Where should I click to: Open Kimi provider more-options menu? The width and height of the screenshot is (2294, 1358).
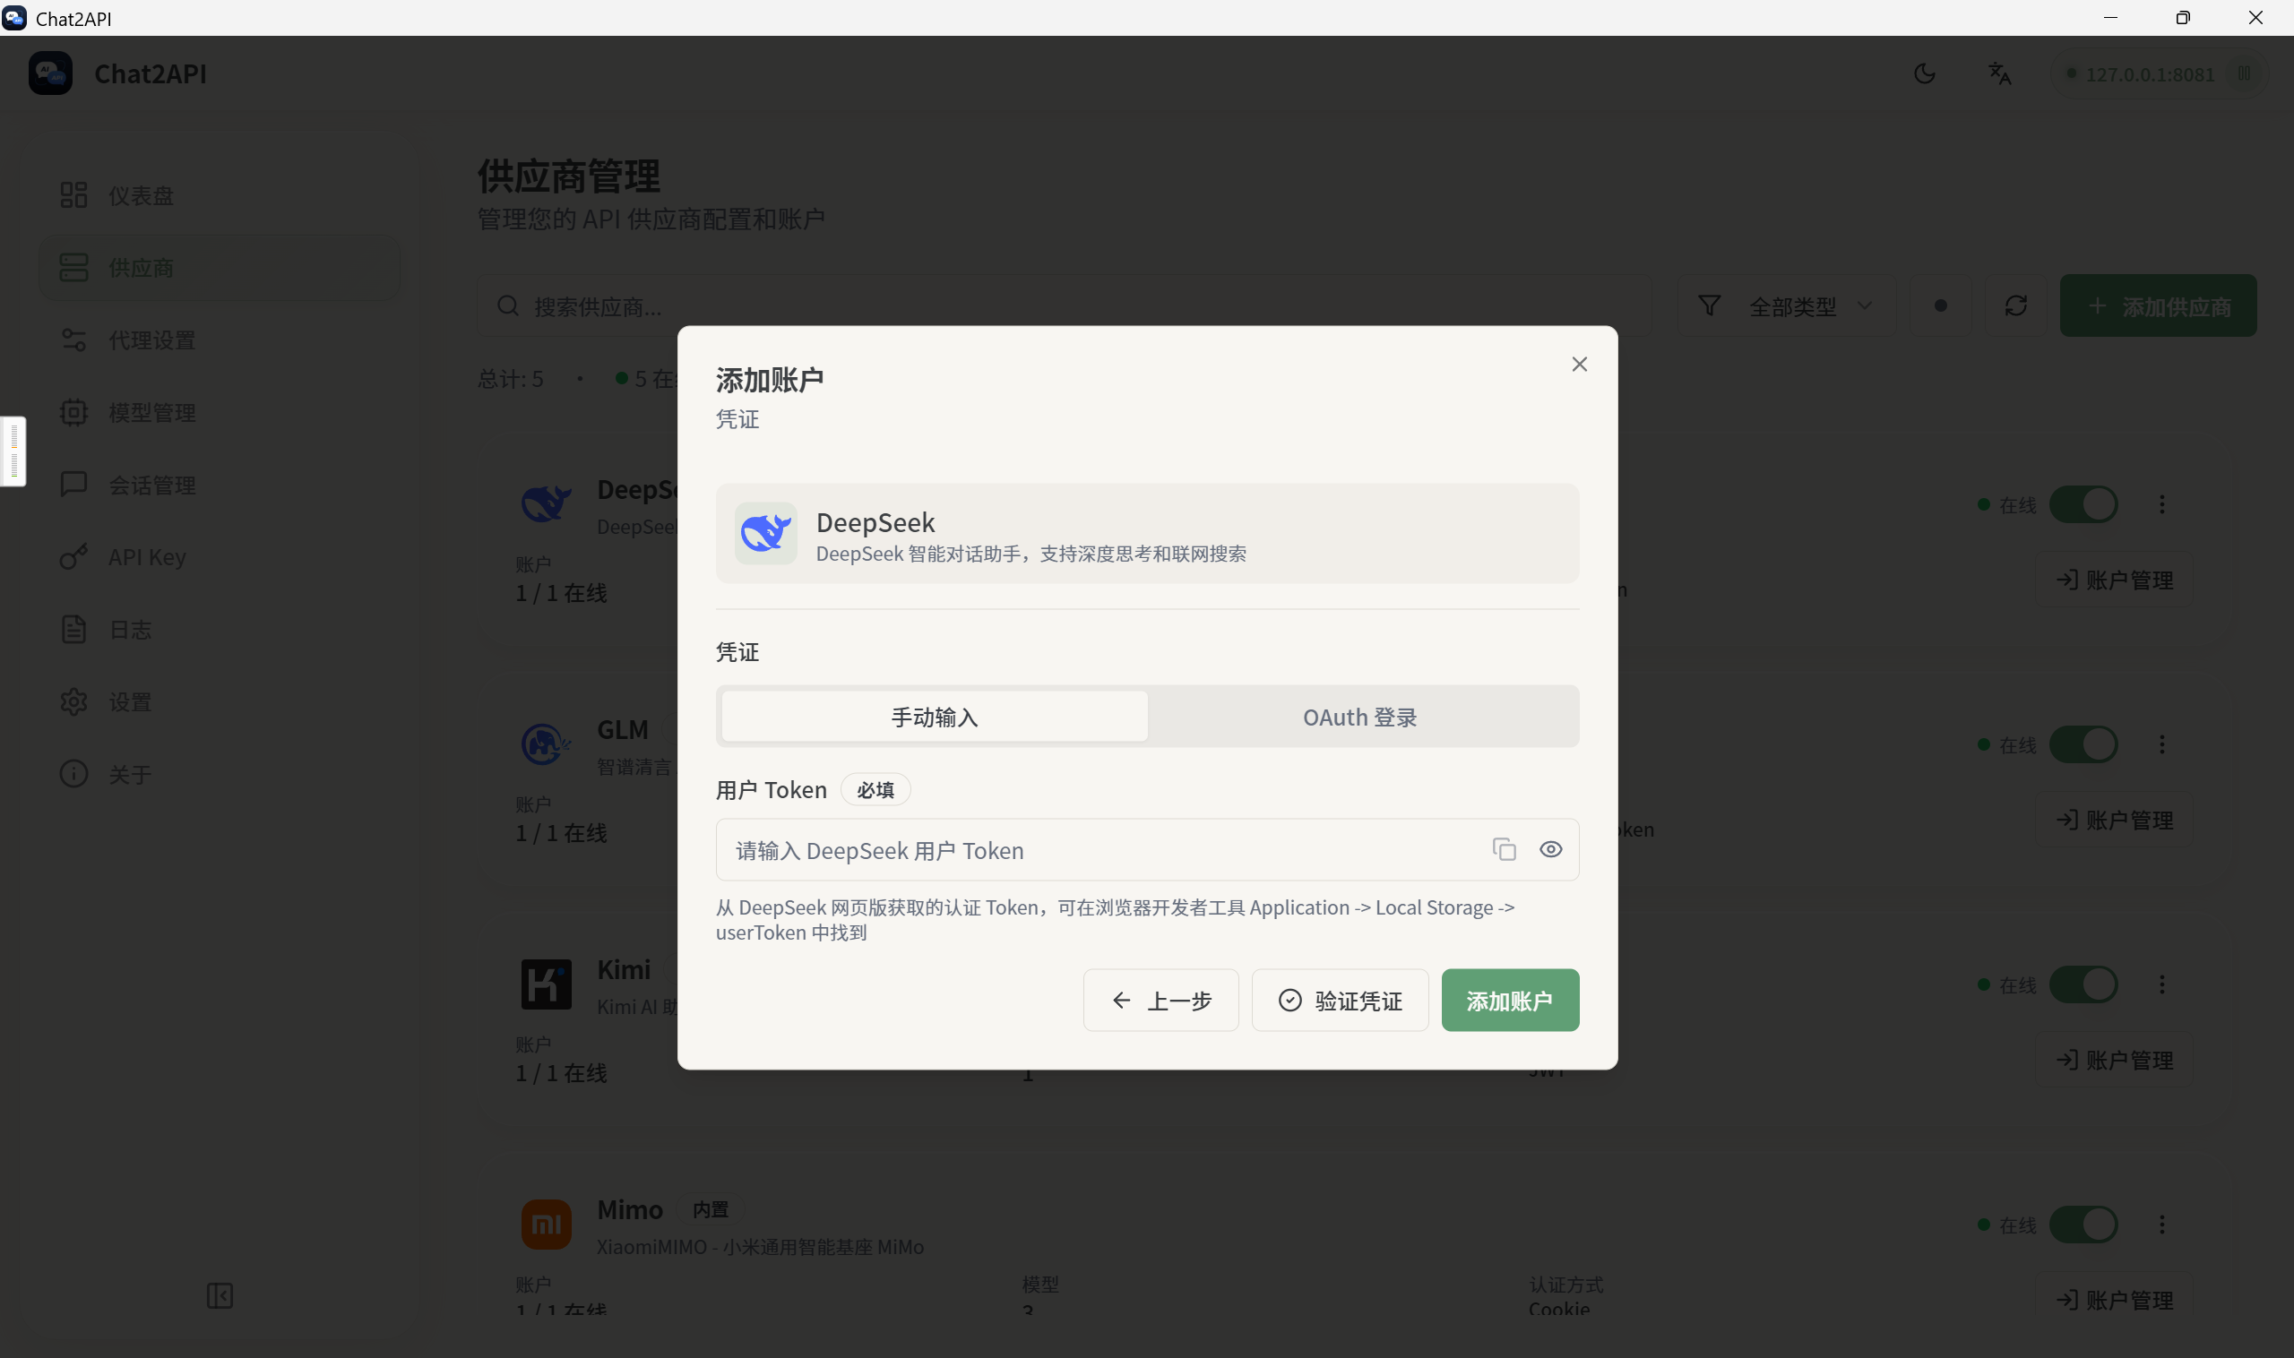(x=2161, y=984)
